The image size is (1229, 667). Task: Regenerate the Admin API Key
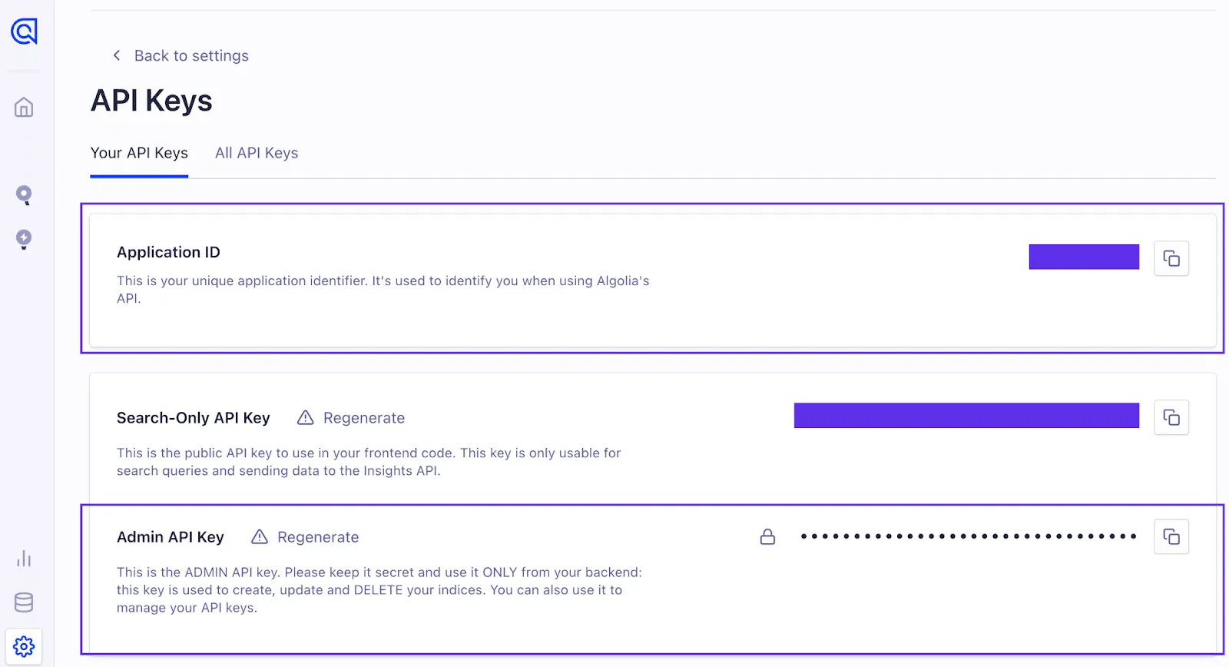point(317,536)
